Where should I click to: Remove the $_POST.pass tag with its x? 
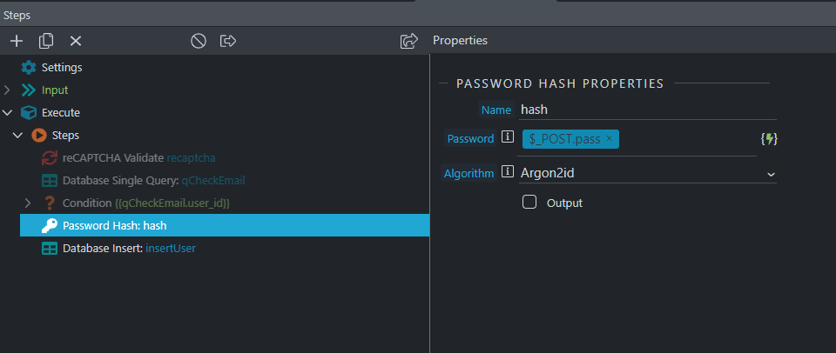[610, 139]
